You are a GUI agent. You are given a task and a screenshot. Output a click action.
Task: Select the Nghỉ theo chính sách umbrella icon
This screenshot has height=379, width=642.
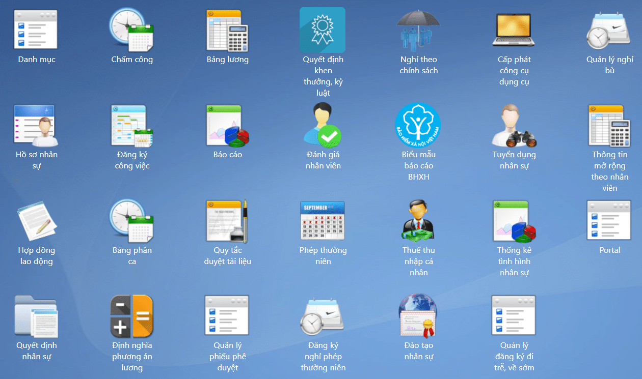(x=418, y=30)
